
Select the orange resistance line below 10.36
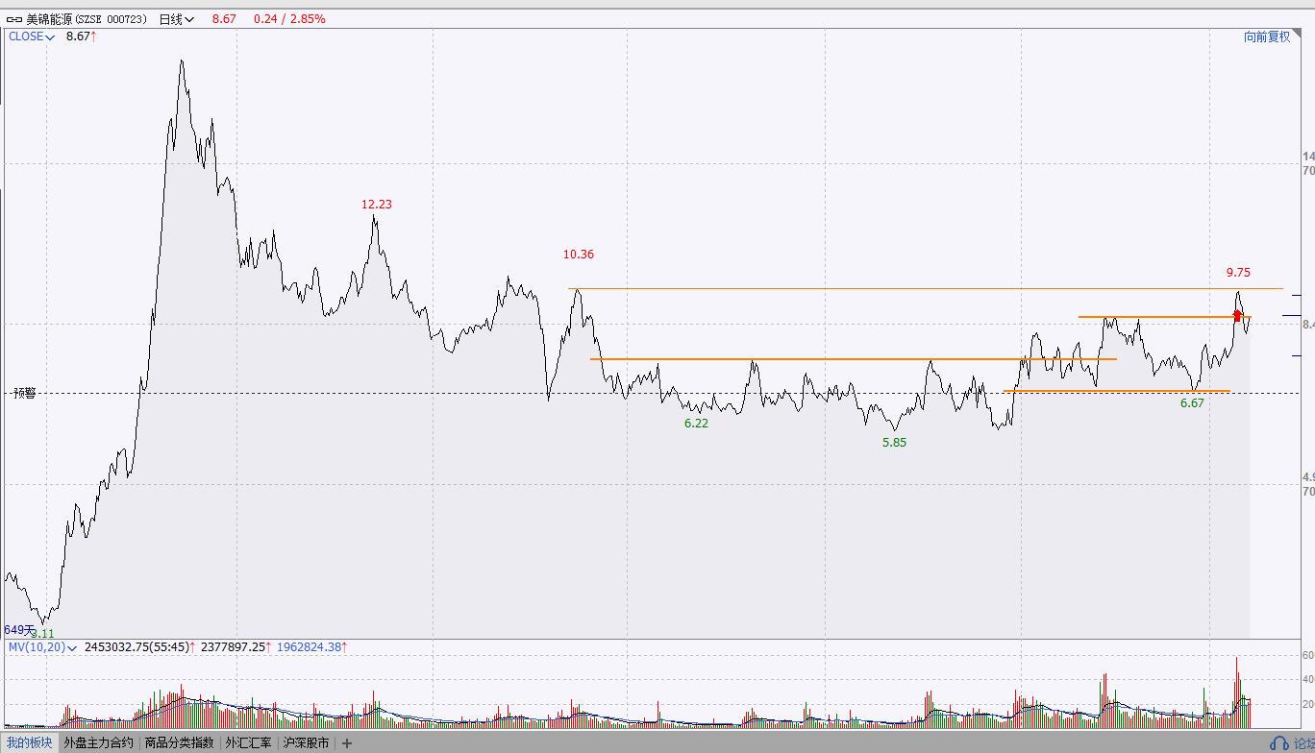925,288
